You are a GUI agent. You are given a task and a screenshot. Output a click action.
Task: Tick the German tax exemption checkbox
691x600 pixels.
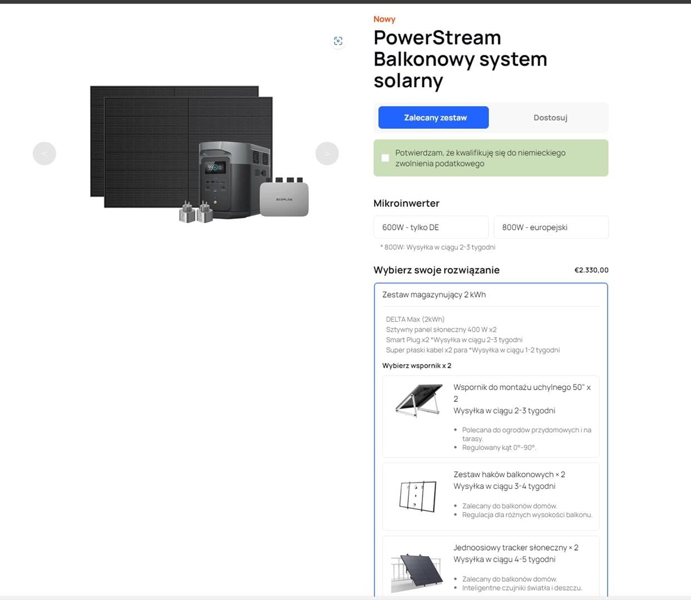click(385, 158)
